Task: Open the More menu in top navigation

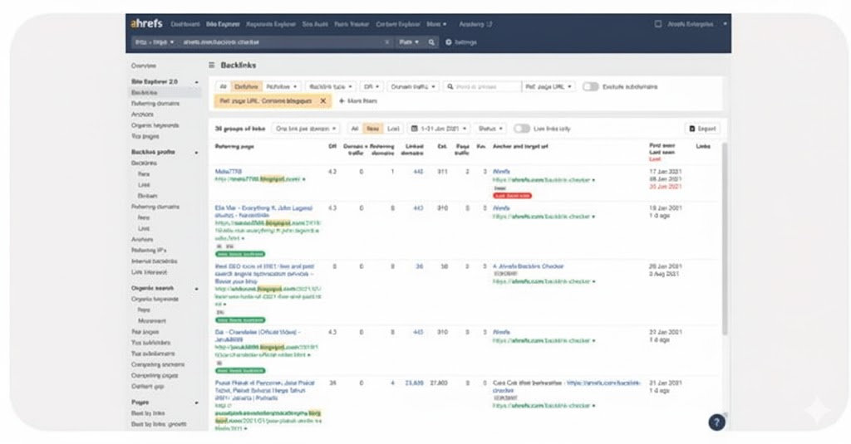Action: point(438,24)
